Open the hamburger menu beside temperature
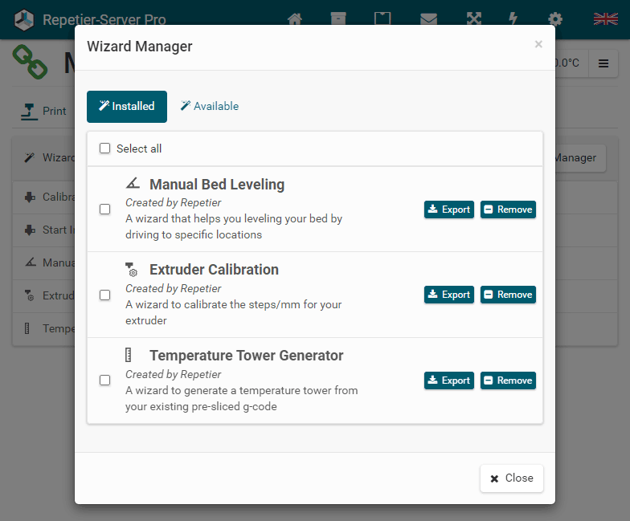The width and height of the screenshot is (630, 521). tap(603, 63)
